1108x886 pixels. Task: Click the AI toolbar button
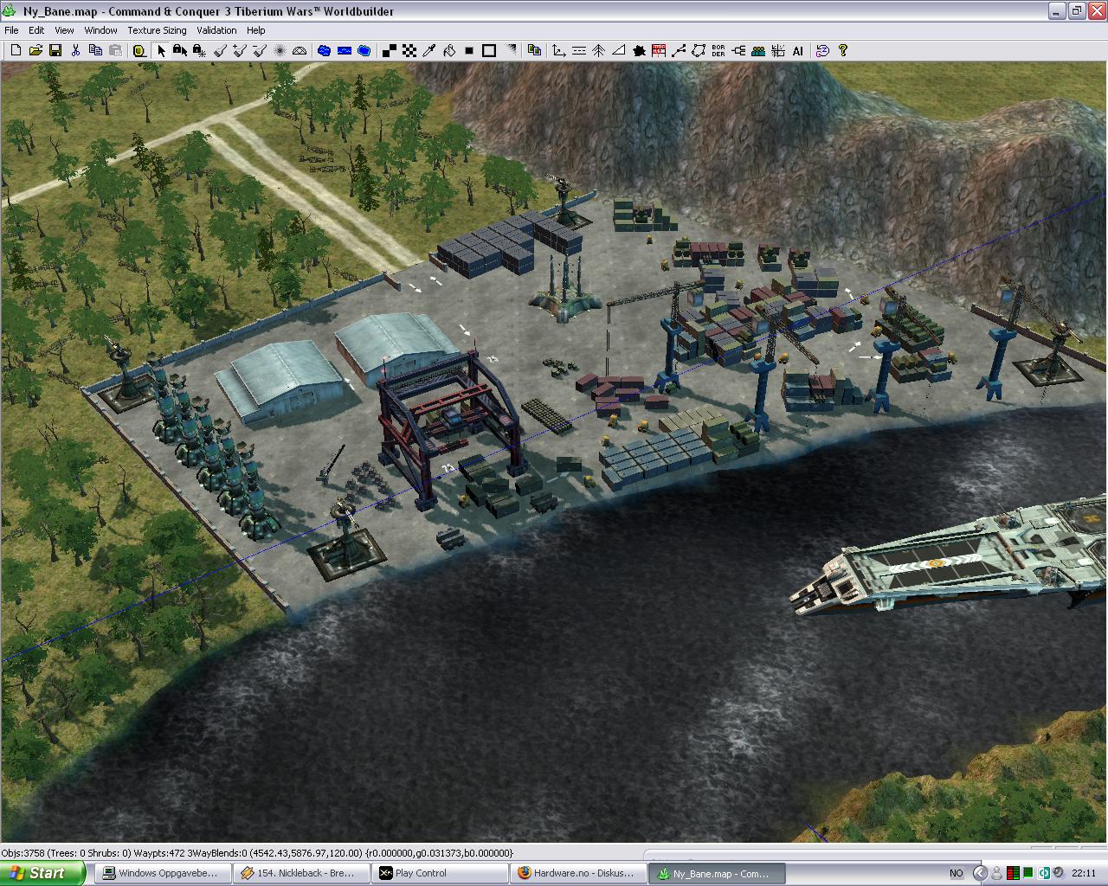point(797,51)
